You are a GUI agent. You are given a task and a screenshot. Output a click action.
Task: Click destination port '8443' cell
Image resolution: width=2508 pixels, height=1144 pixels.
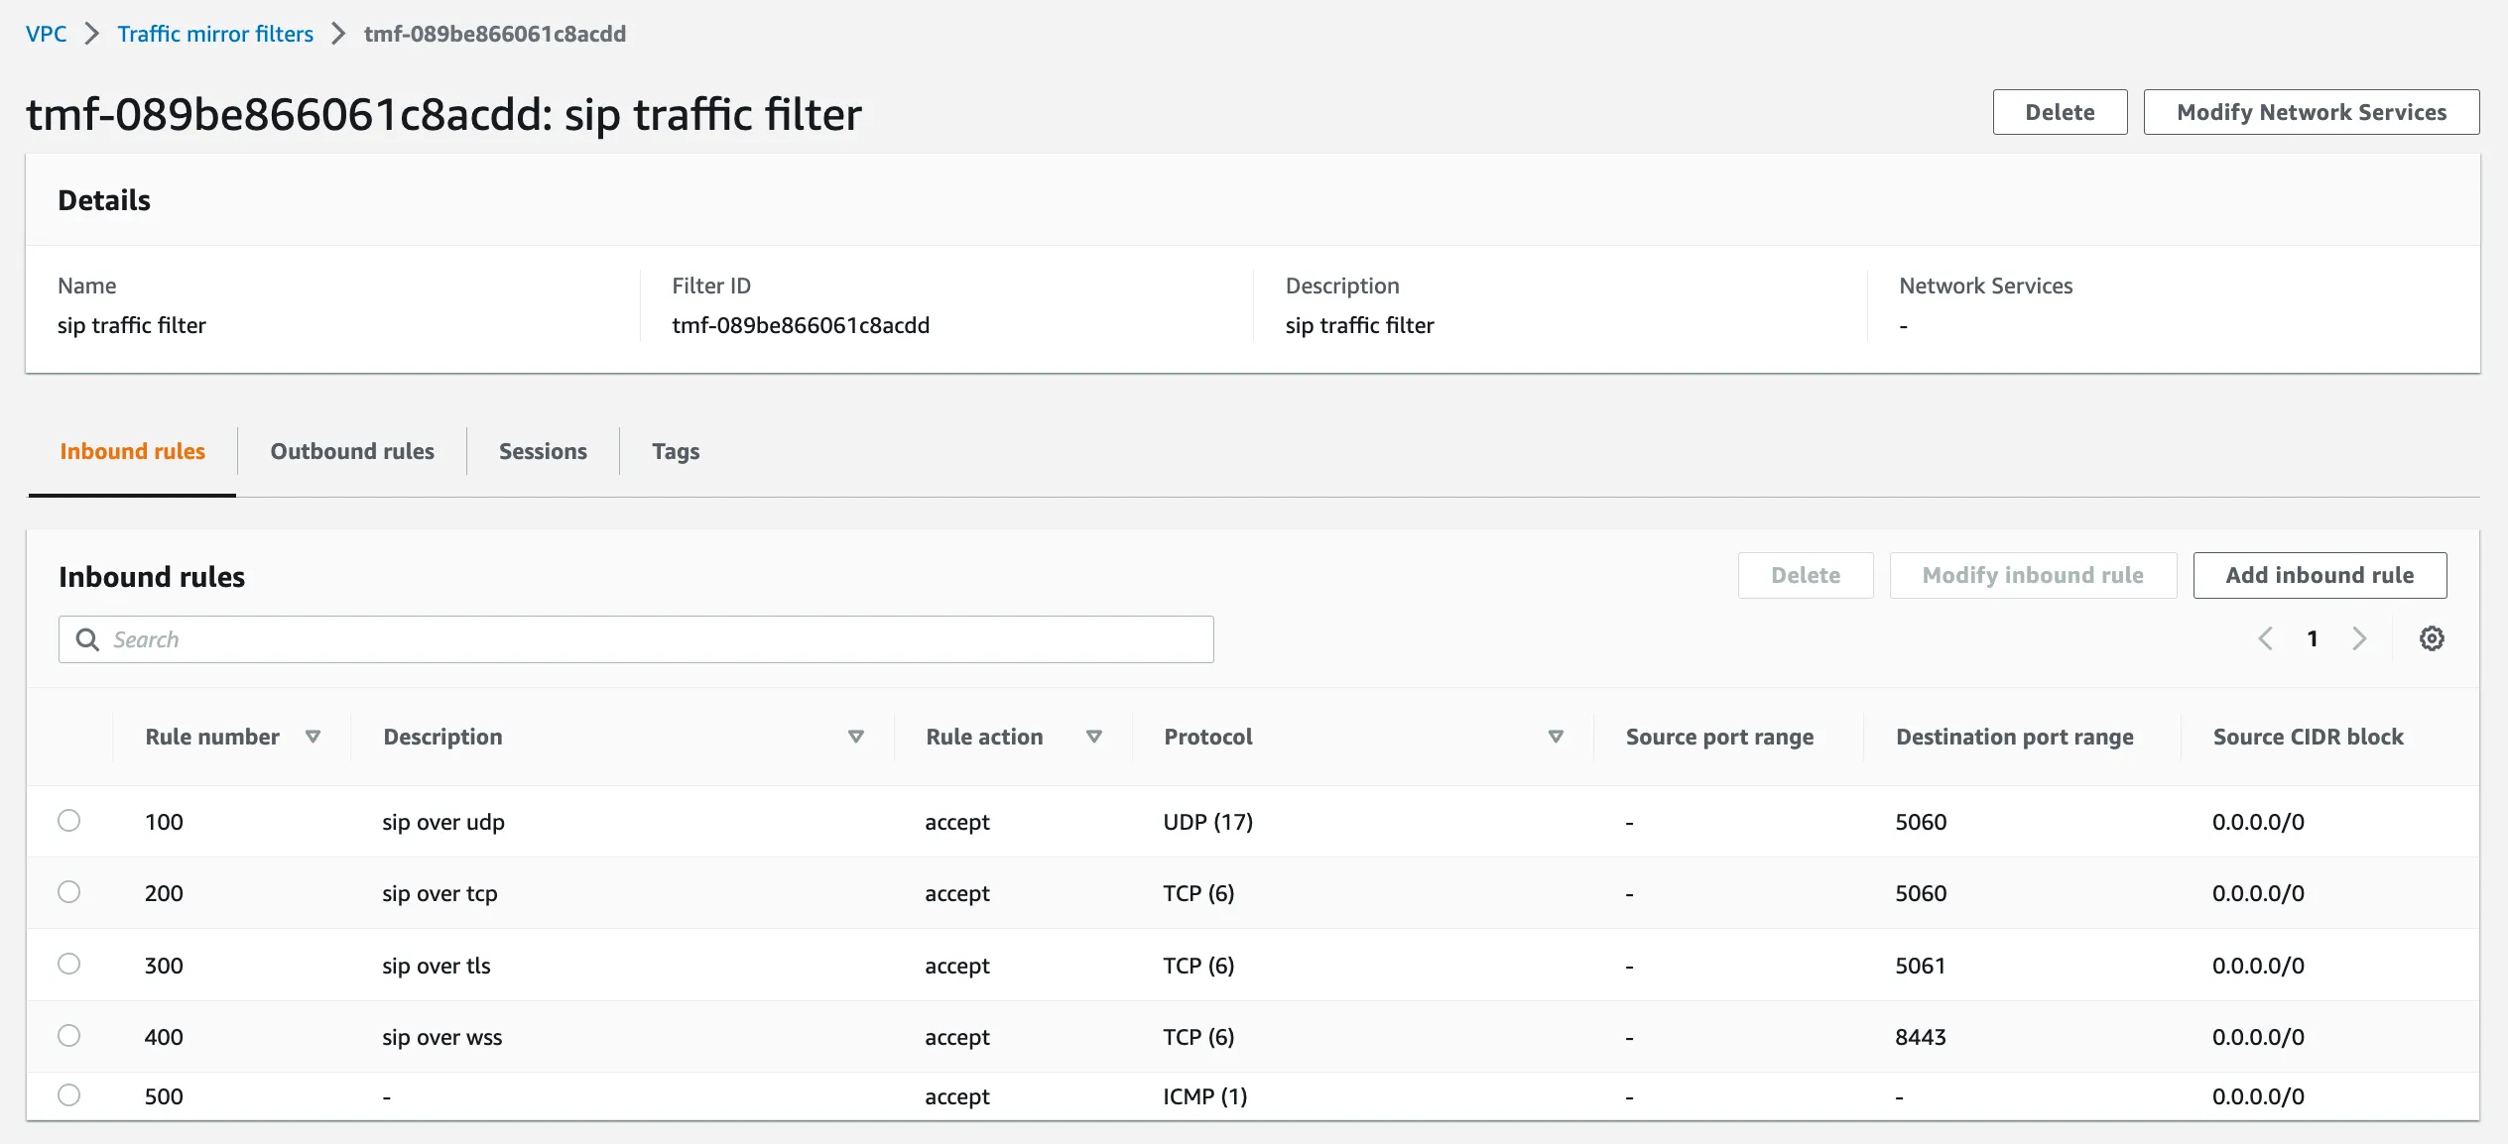coord(1920,1037)
